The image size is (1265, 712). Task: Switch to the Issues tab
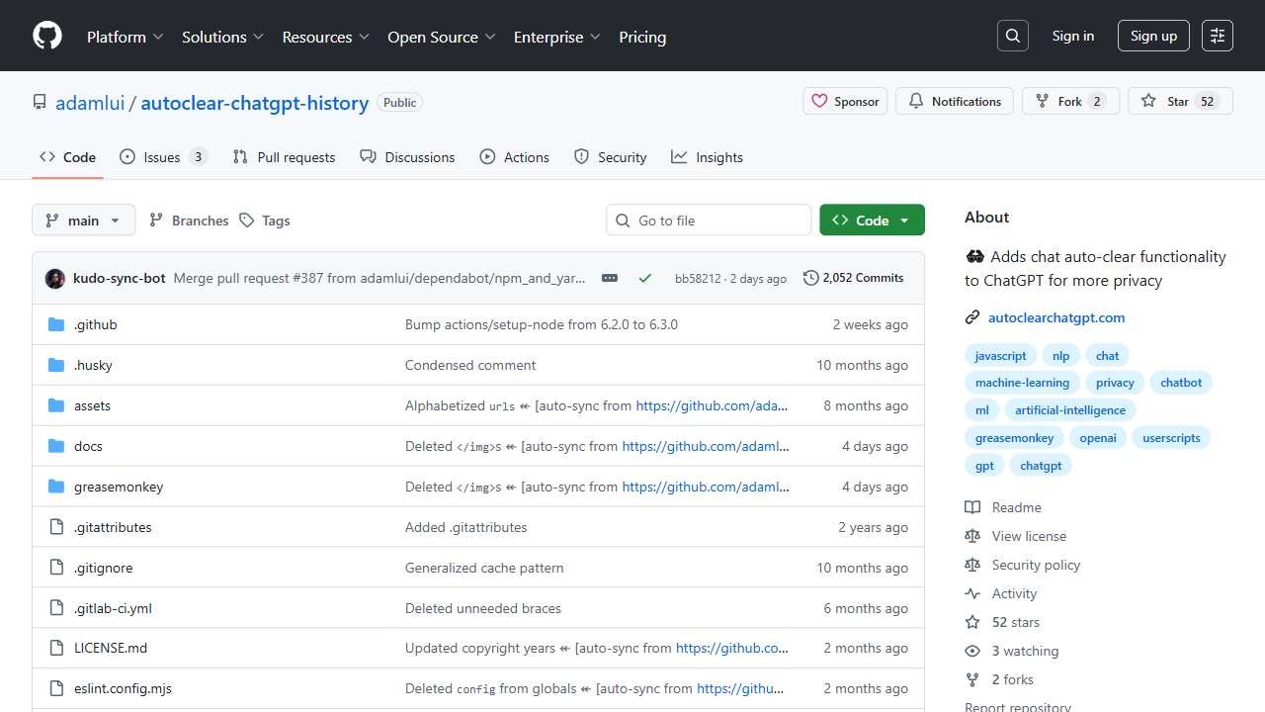point(163,157)
